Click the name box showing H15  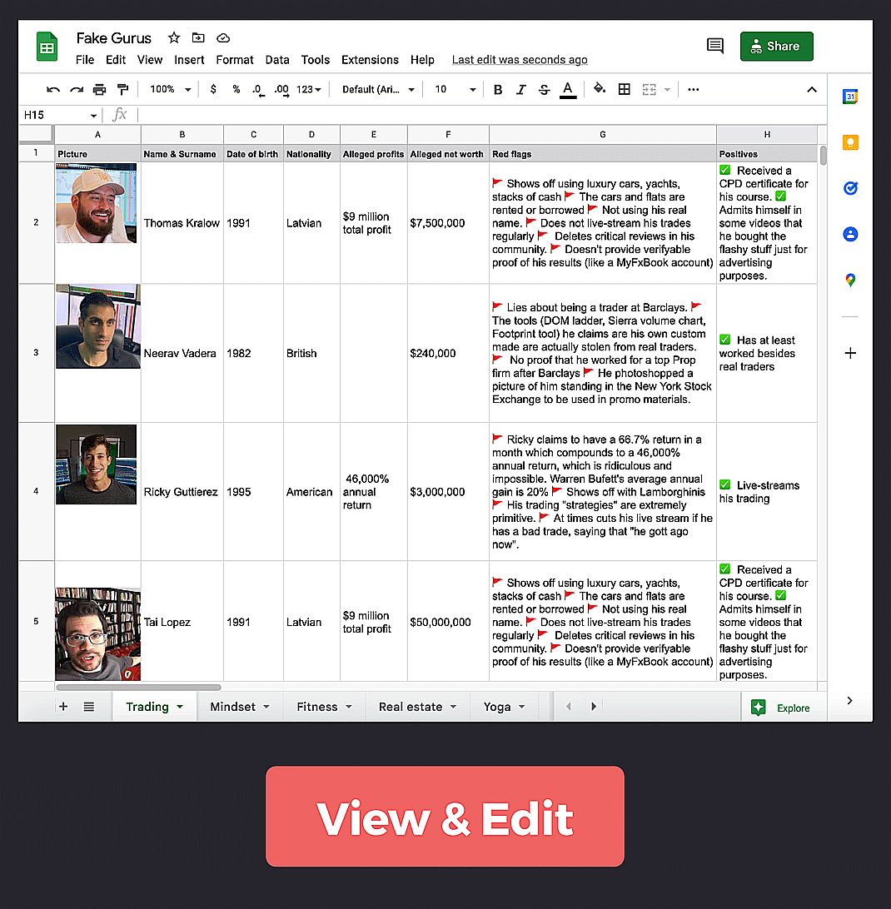pyautogui.click(x=60, y=115)
